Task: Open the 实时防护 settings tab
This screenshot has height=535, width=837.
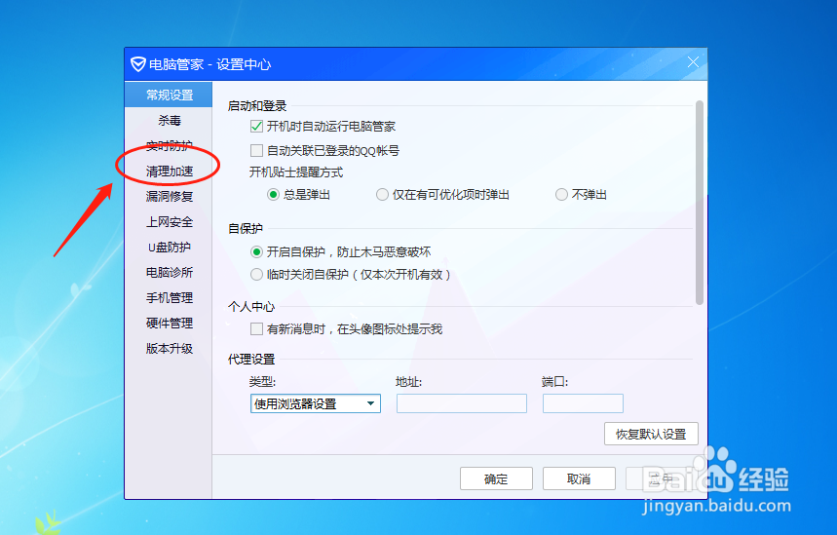Action: coord(169,146)
